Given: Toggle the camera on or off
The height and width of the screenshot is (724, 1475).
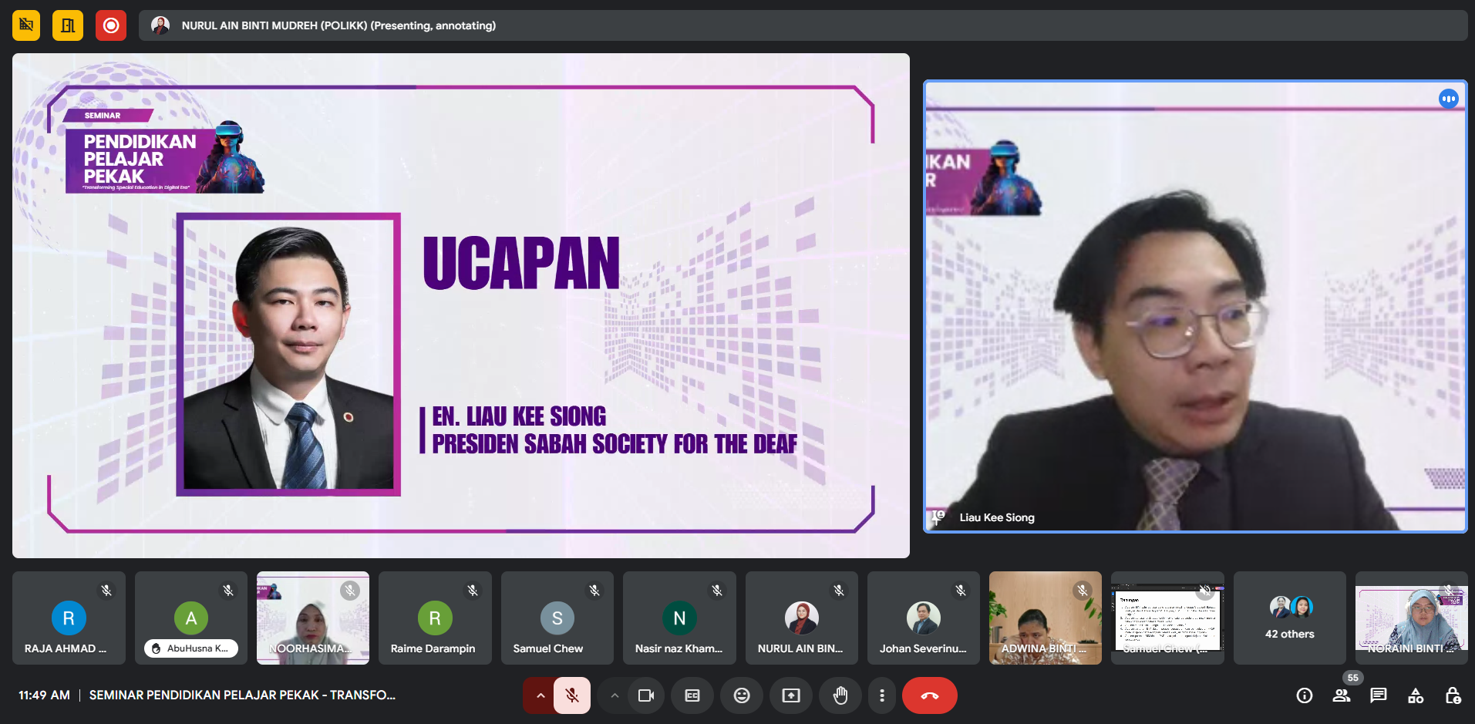Looking at the screenshot, I should tap(646, 695).
